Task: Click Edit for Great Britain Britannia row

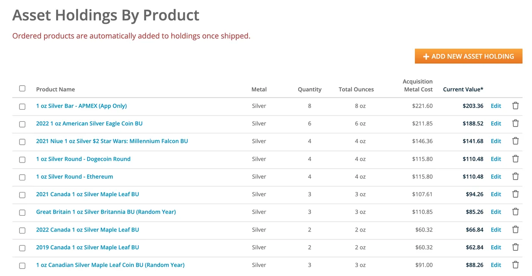Action: (x=496, y=212)
